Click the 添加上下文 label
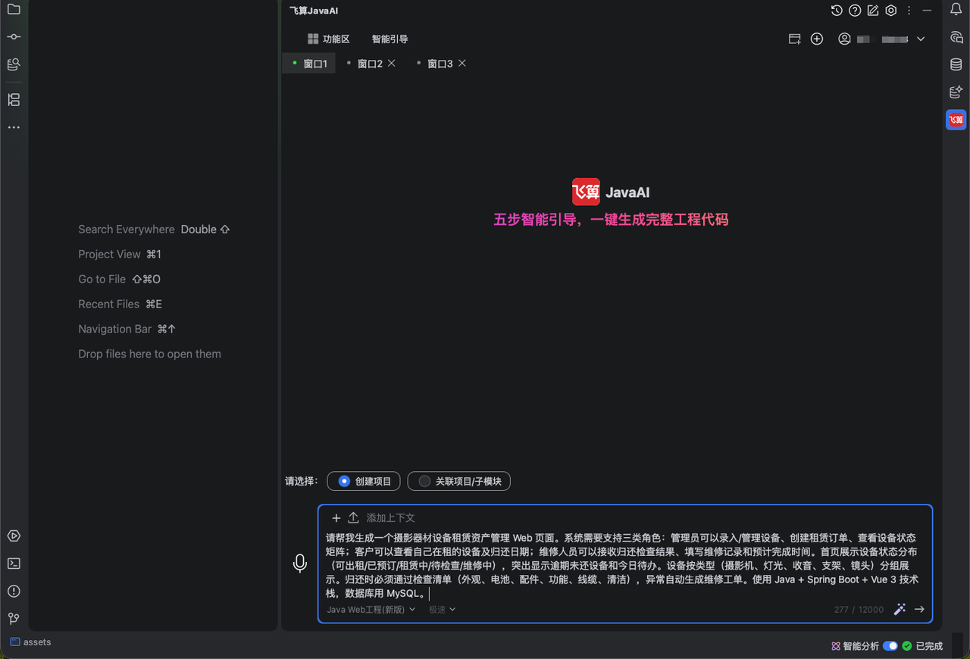Image resolution: width=970 pixels, height=659 pixels. (x=391, y=518)
